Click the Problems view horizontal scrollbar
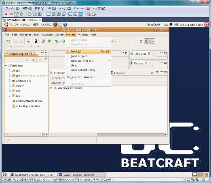 click(x=109, y=135)
